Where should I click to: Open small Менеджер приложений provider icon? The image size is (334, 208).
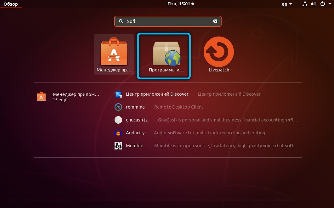point(41,96)
